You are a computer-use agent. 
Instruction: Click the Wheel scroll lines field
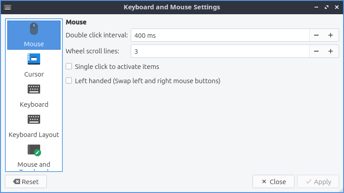click(x=220, y=51)
